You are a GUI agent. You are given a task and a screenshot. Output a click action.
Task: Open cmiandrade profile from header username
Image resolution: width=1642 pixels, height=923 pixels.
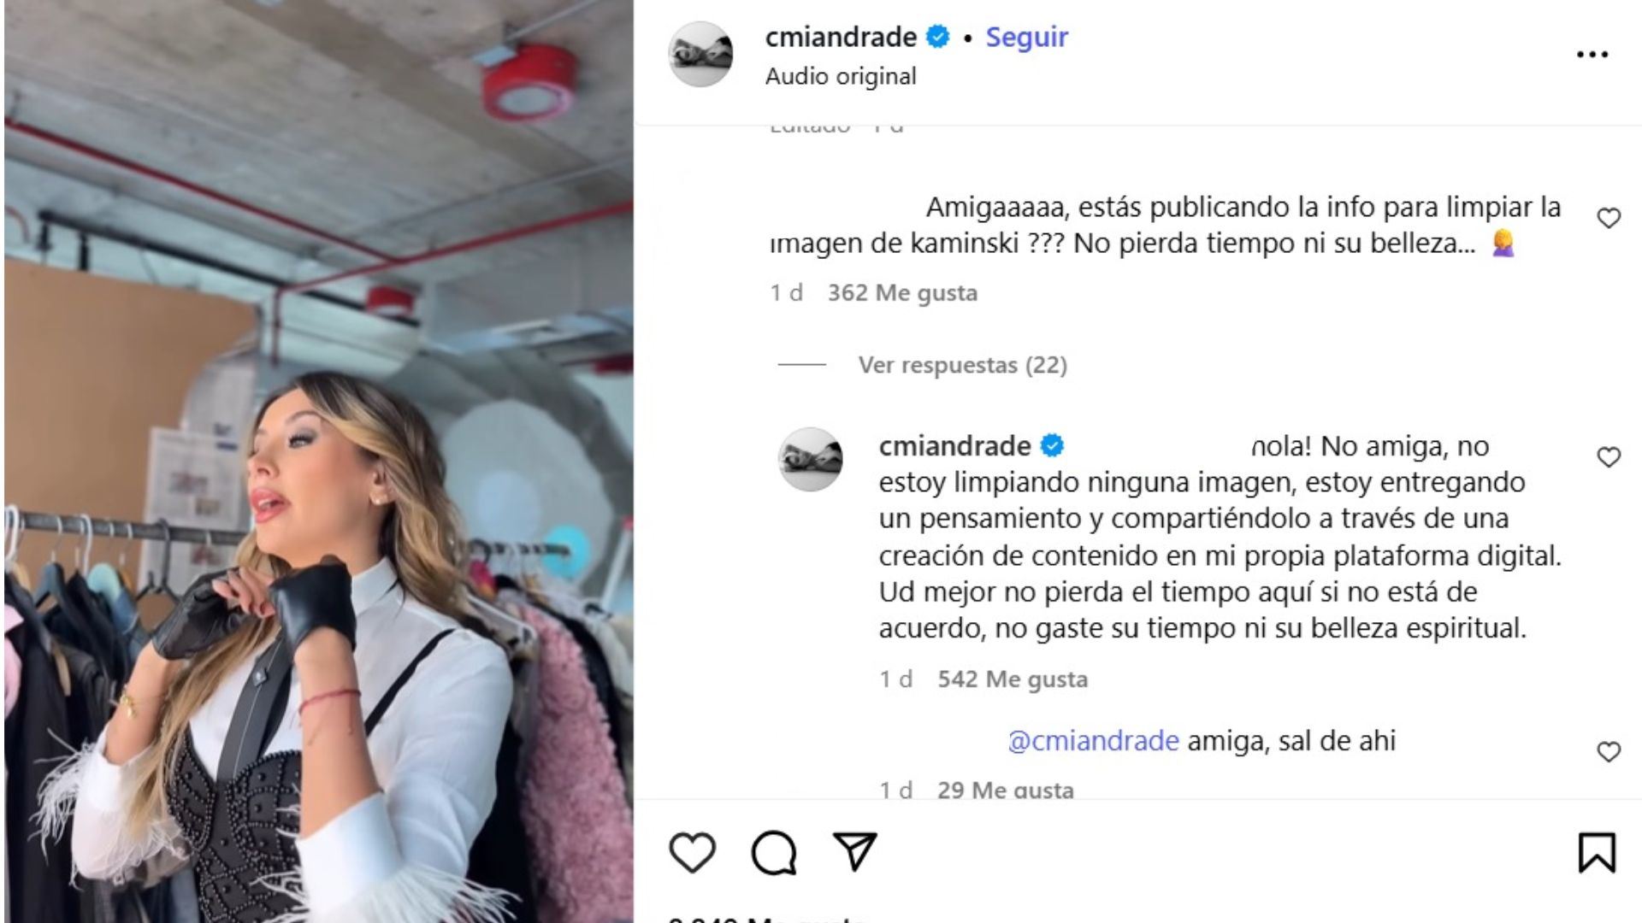tap(841, 37)
